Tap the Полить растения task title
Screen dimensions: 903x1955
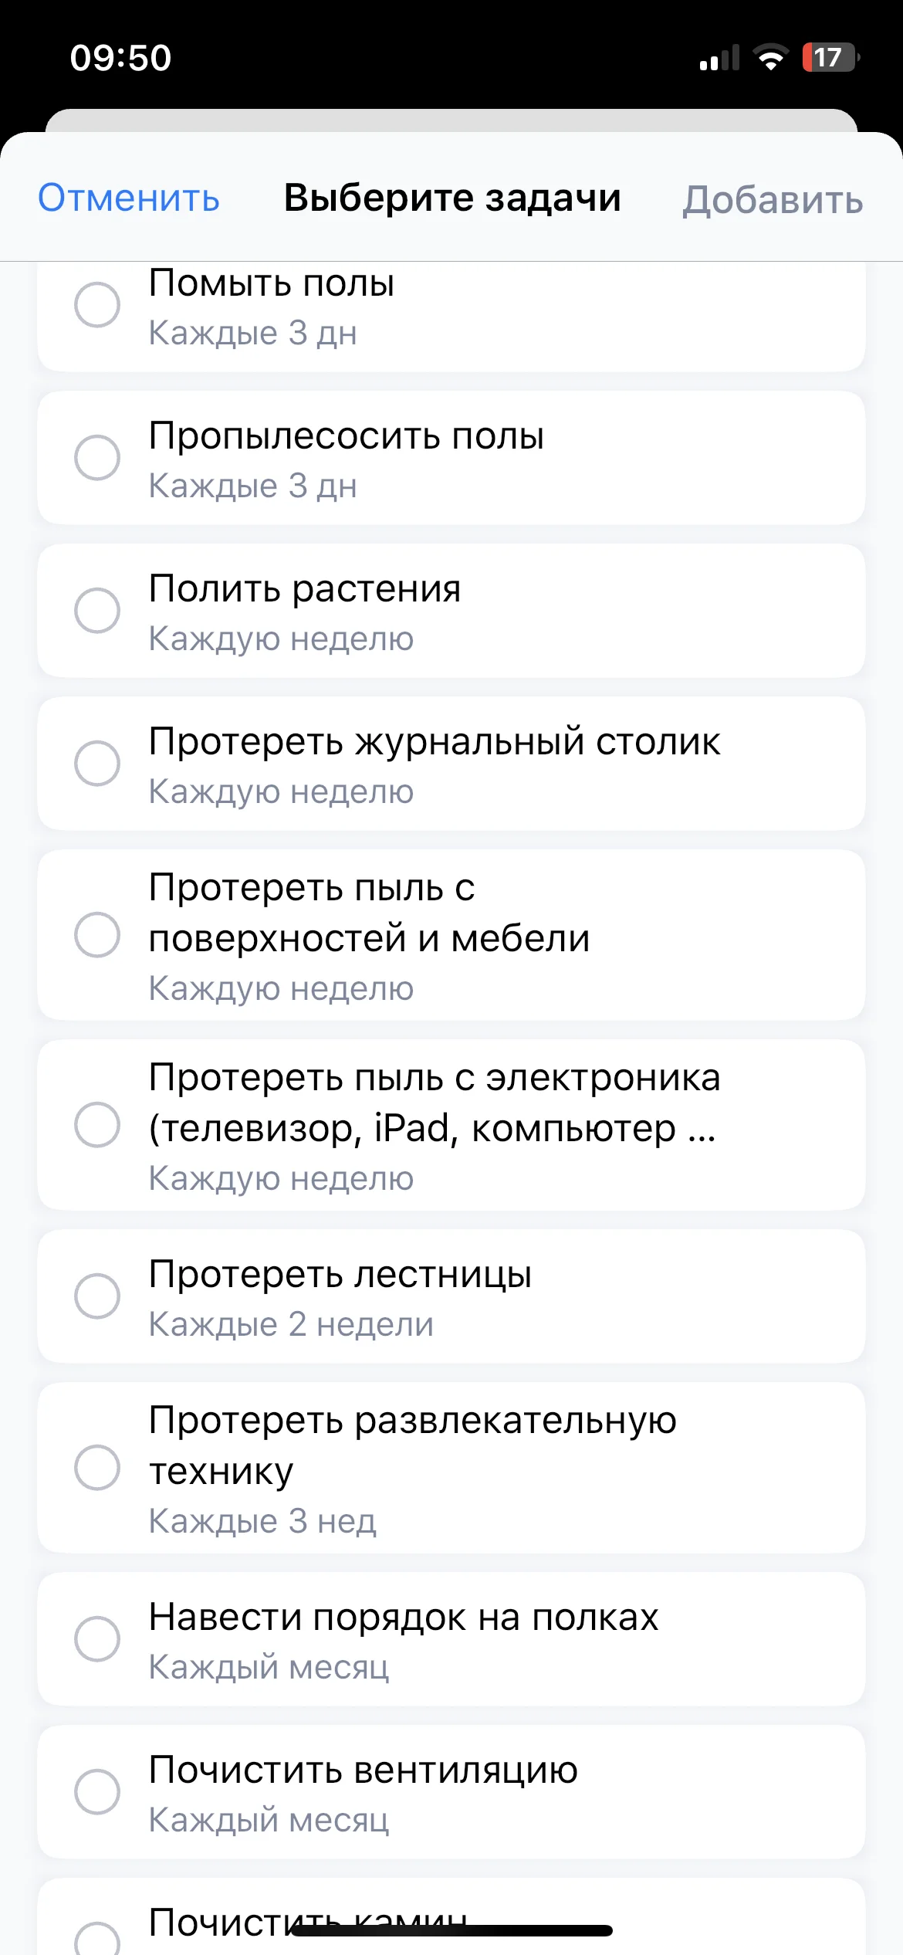305,588
